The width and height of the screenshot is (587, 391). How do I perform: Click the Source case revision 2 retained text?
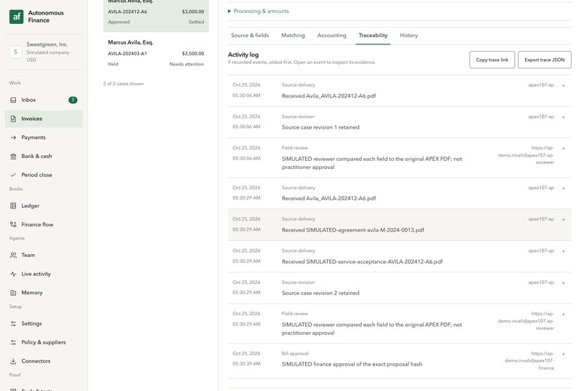coord(320,293)
